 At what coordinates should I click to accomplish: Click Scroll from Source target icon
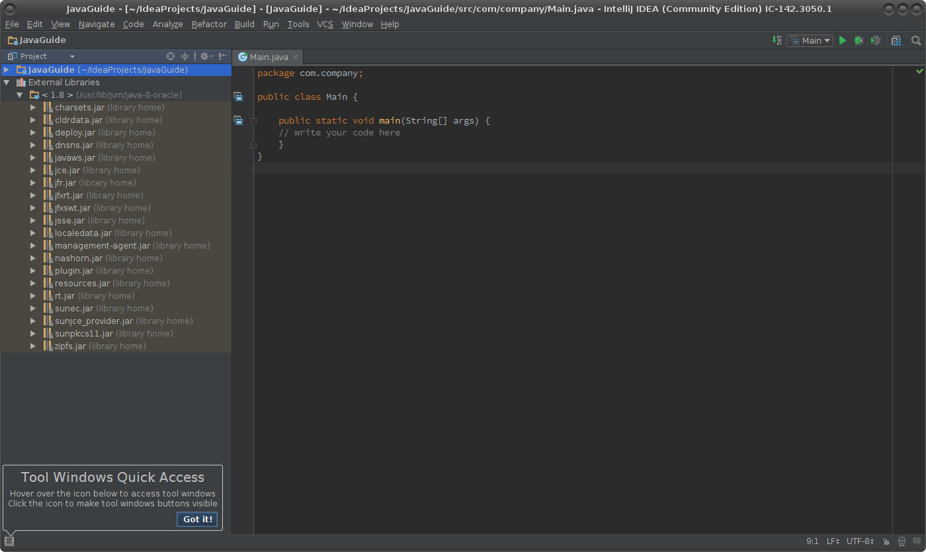171,56
